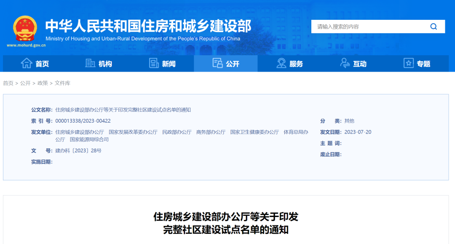The width and height of the screenshot is (455, 244).
Task: Click the 公开 breadcrumb entry
Action: point(24,83)
